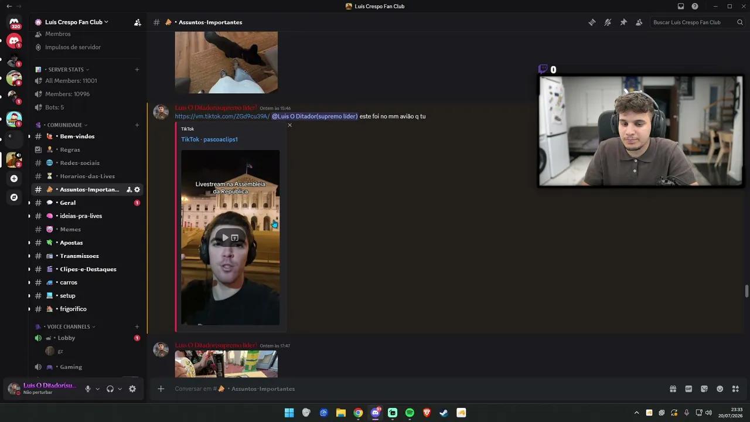This screenshot has height=422, width=750.
Task: Open the Clipes-e-Destaques channel
Action: 87,269
